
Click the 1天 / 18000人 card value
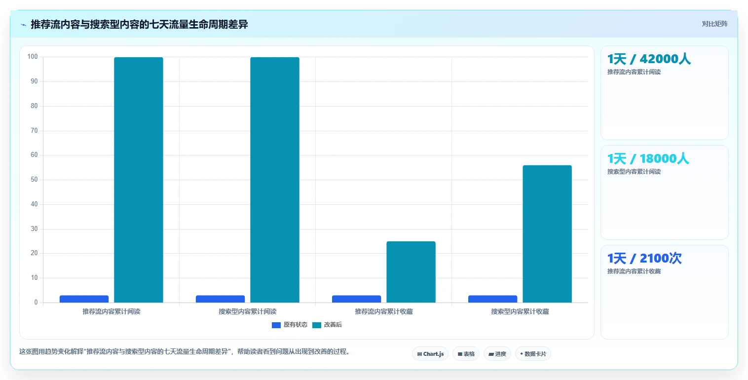[648, 159]
